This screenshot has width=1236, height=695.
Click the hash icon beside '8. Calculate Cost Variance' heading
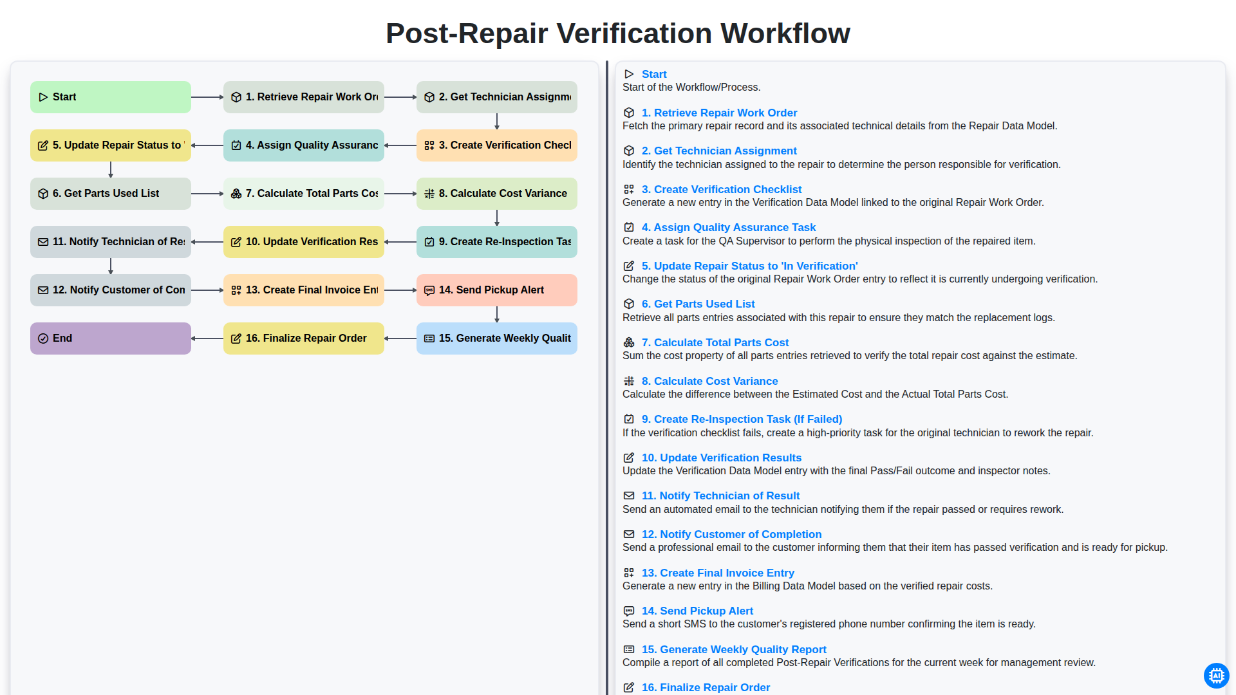coord(629,381)
